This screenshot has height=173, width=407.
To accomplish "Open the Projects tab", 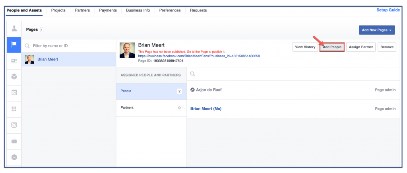I will coord(58,10).
